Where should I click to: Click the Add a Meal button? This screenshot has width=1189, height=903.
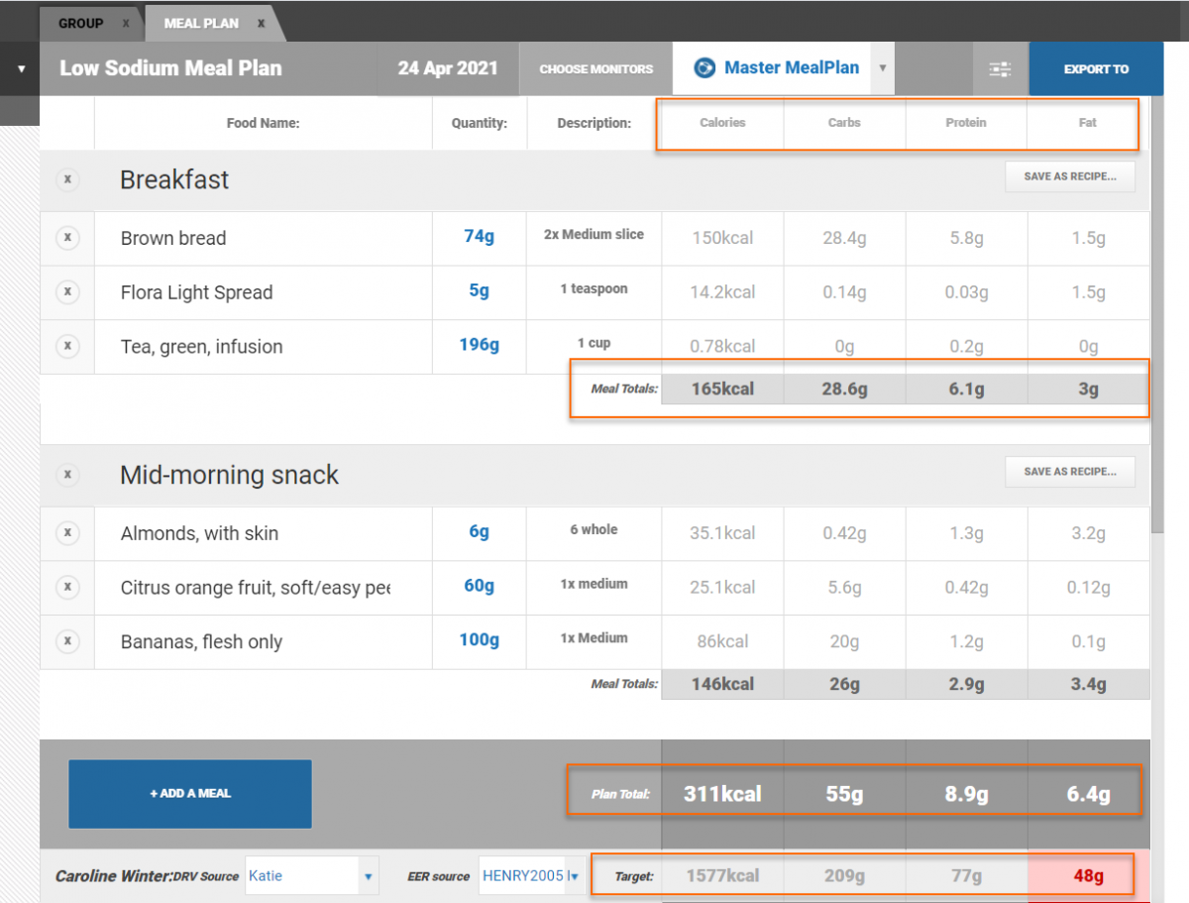pos(190,793)
